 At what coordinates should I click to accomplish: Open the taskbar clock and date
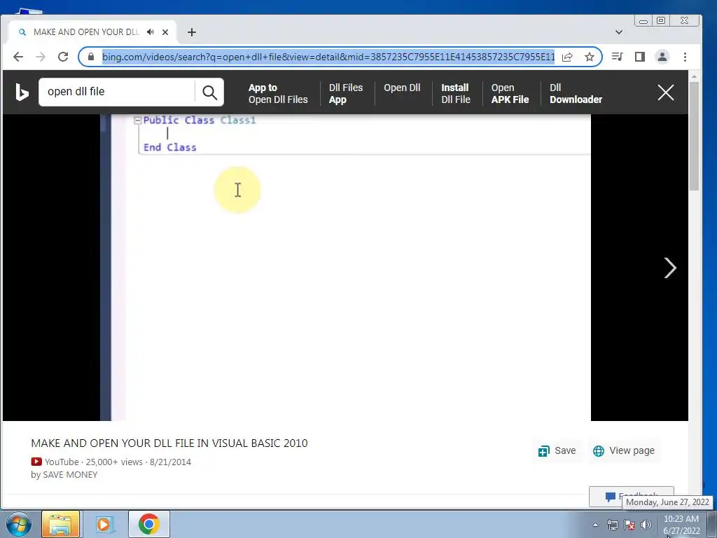681,525
